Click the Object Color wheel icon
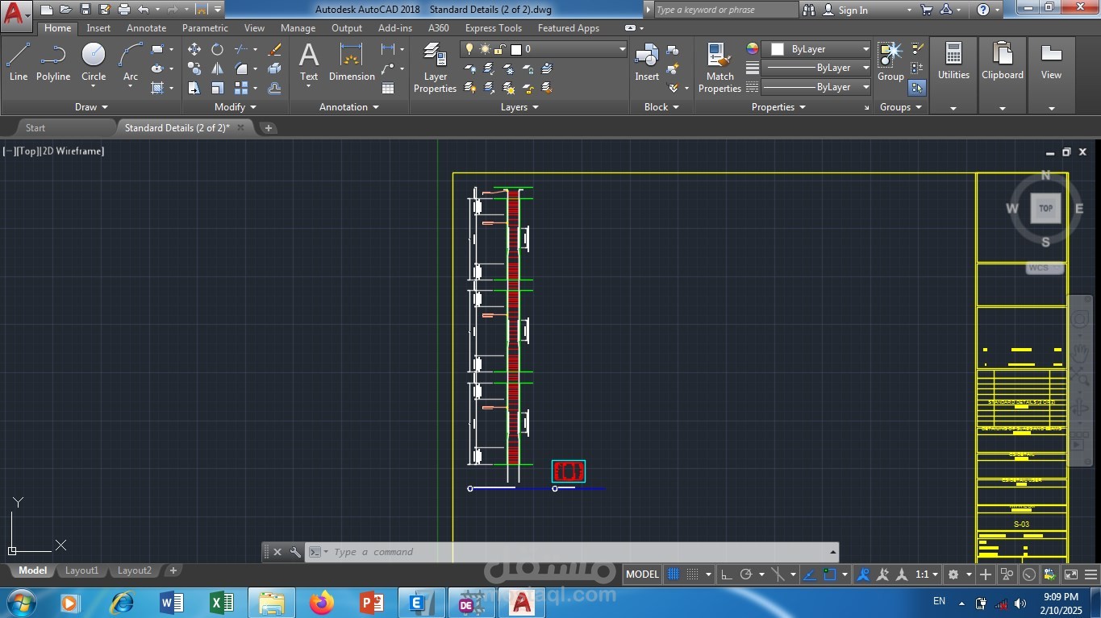Viewport: 1101px width, 618px height. pos(753,49)
